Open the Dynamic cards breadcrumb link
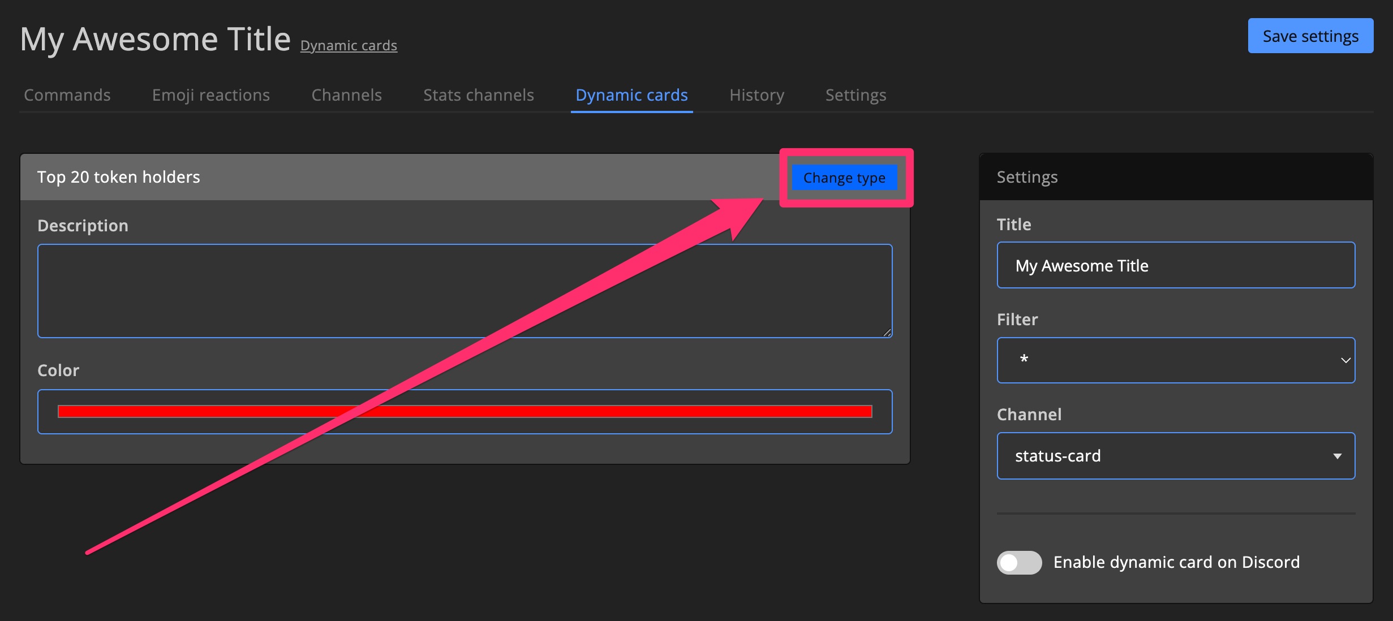The image size is (1393, 621). 349,45
